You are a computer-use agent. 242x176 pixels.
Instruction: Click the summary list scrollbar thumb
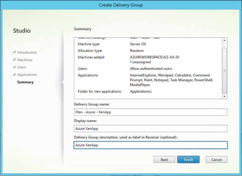tap(224, 71)
